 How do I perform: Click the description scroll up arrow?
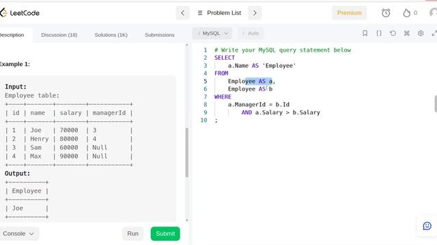(x=186, y=45)
